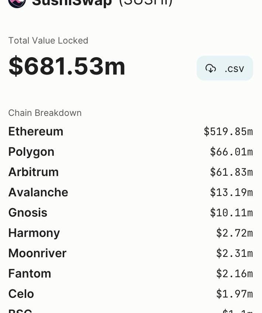Select the Ethereum chain row
The width and height of the screenshot is (262, 313).
click(x=131, y=131)
